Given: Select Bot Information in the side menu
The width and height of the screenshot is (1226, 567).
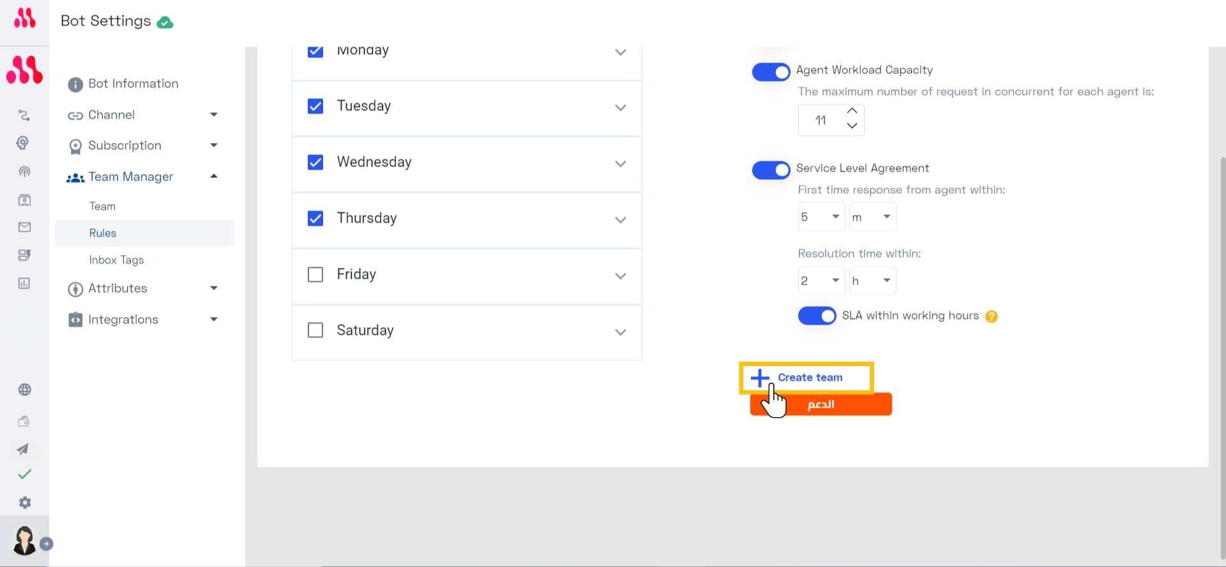Looking at the screenshot, I should point(133,84).
